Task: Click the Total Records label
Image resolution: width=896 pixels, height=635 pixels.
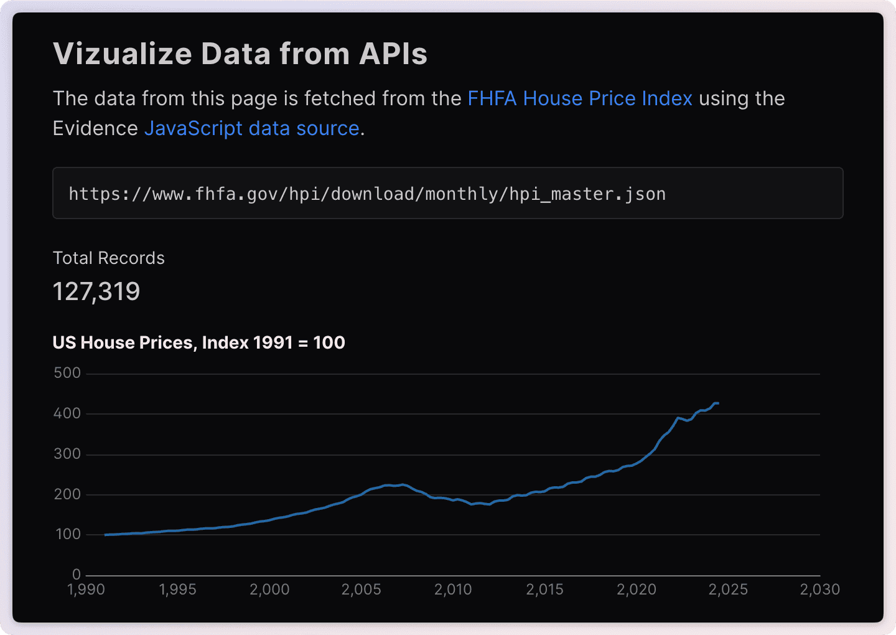Action: [109, 258]
